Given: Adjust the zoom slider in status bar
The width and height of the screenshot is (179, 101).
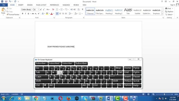Looking at the screenshot, I should 164,94.
